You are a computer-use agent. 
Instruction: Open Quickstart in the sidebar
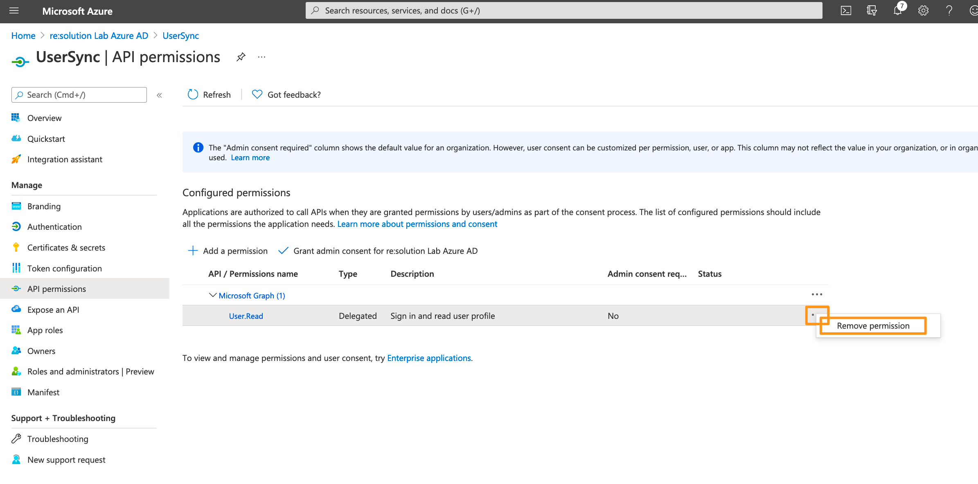click(x=46, y=139)
